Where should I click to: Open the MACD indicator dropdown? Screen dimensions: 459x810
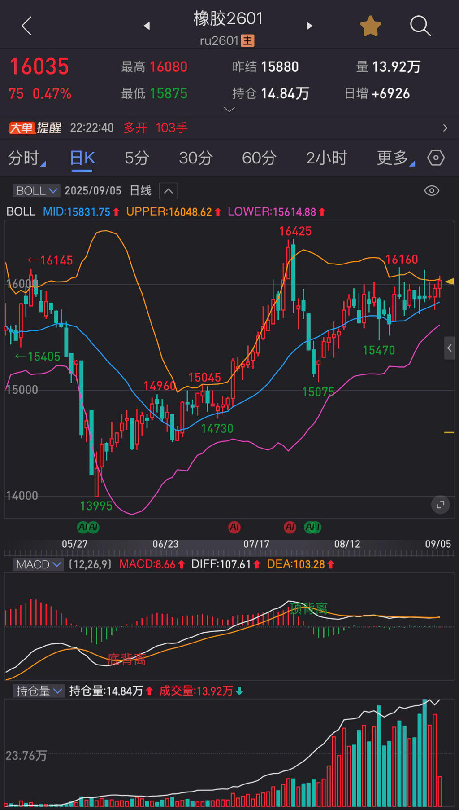pos(38,564)
